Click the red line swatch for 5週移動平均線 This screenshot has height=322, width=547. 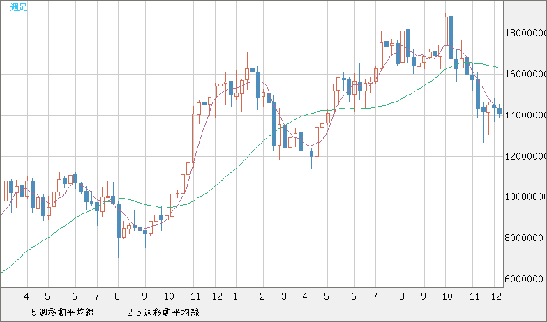15,312
